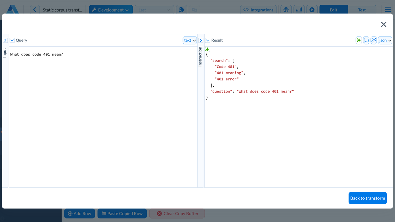The image size is (395, 222).
Task: Click the Add Row button
Action: (79, 213)
